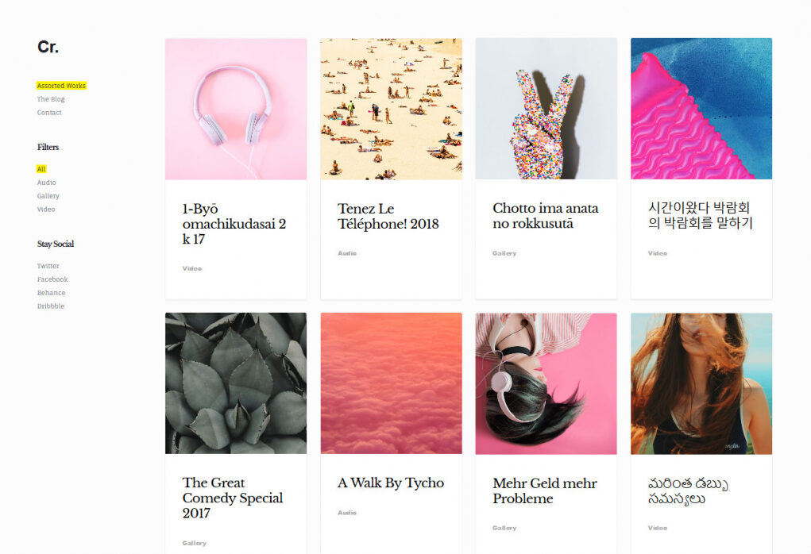Click the Cr. site logo

click(x=48, y=47)
